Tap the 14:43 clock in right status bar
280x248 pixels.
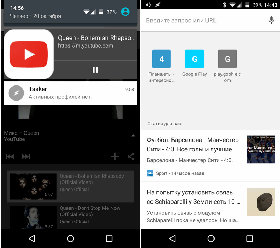pos(271,5)
